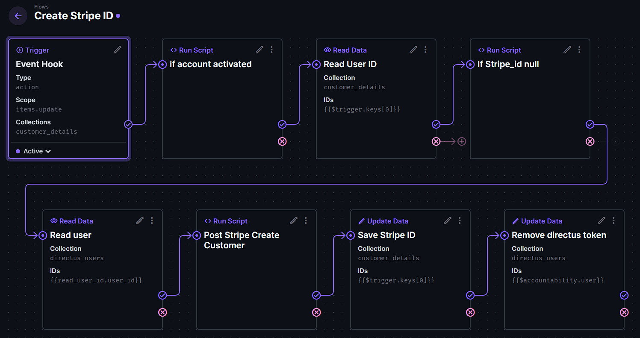The image size is (640, 338).
Task: Click the Flows breadcrumb link
Action: click(x=41, y=7)
